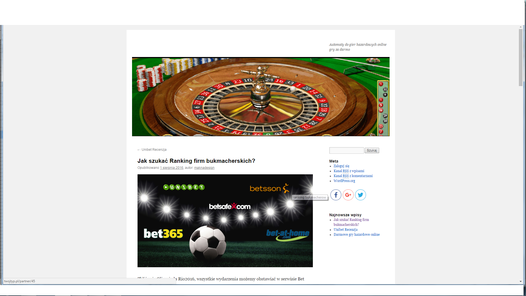526x296 pixels.
Task: Open Kanał RSS z komentarzami feed
Action: pyautogui.click(x=353, y=176)
